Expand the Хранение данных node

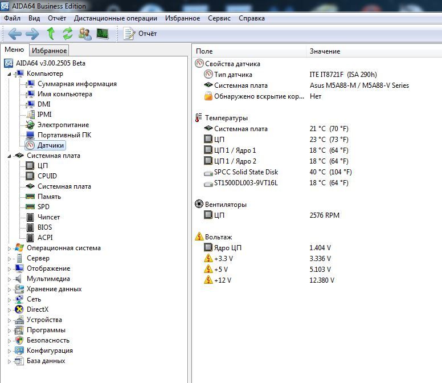[x=9, y=290]
